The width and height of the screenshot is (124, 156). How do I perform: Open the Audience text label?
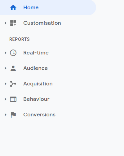coord(35,68)
